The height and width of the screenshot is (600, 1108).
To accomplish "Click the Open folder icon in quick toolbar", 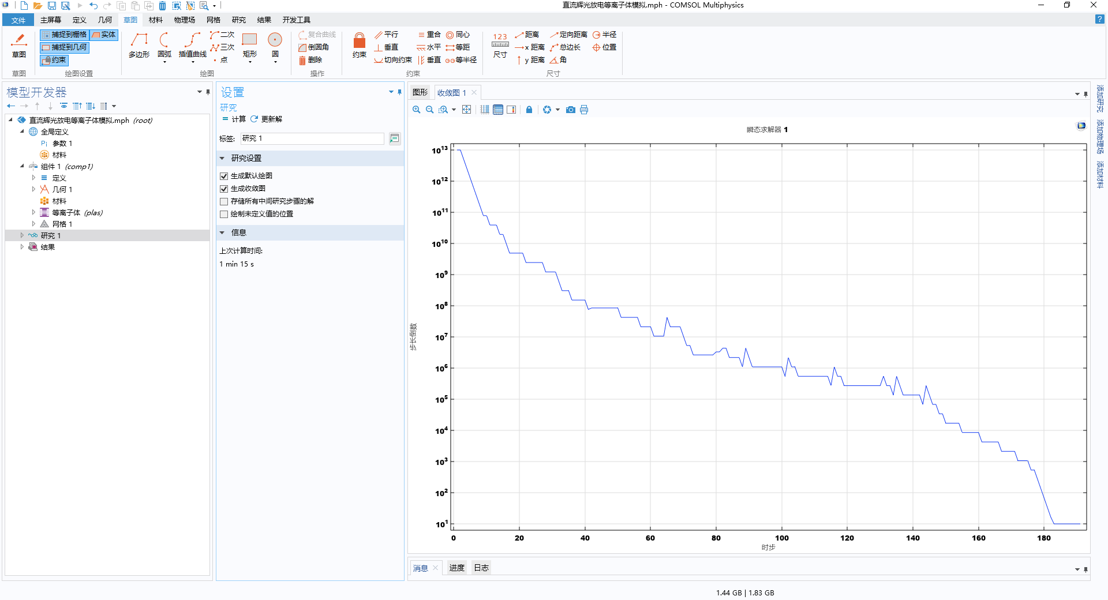I will (x=38, y=6).
